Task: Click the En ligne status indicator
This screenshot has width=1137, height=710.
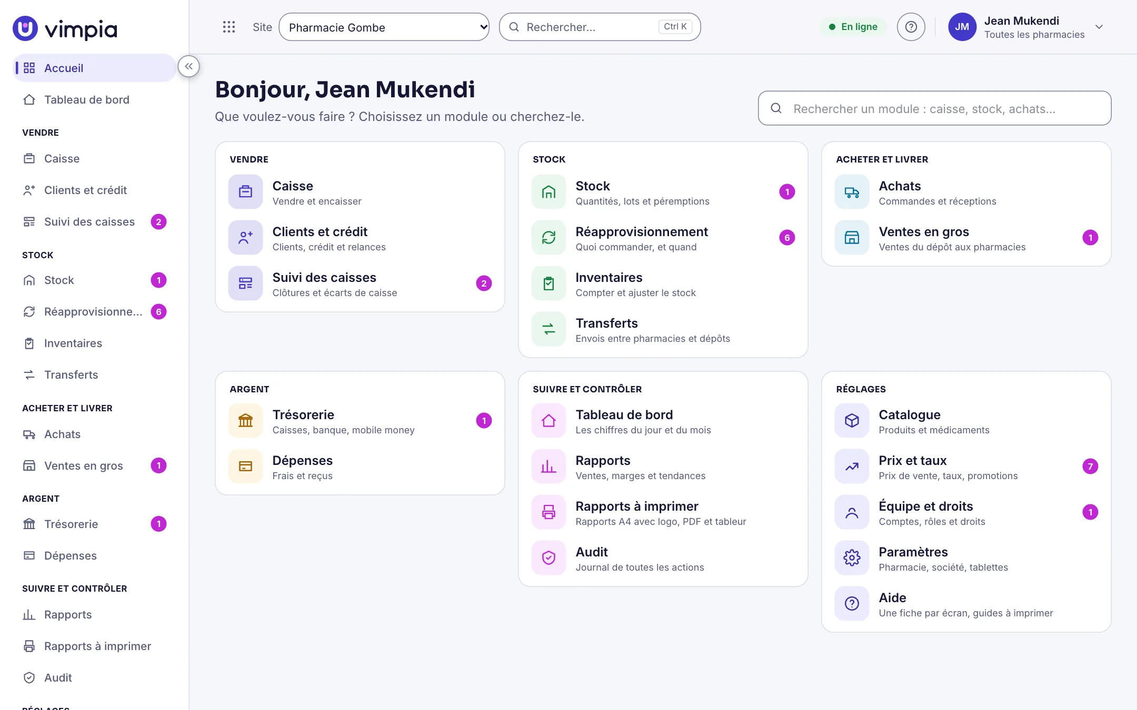Action: (853, 27)
